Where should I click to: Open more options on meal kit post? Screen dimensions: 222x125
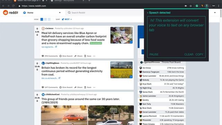coord(94,56)
